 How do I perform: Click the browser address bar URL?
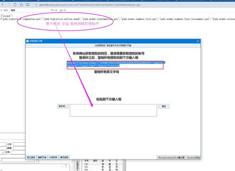click(x=90, y=5)
